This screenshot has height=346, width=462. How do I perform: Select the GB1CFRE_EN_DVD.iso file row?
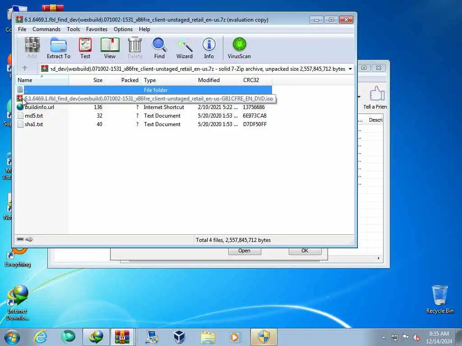(x=144, y=99)
